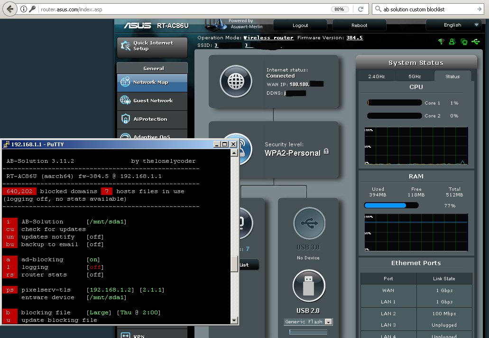Click the Quick Internet Setup button

pyautogui.click(x=152, y=47)
